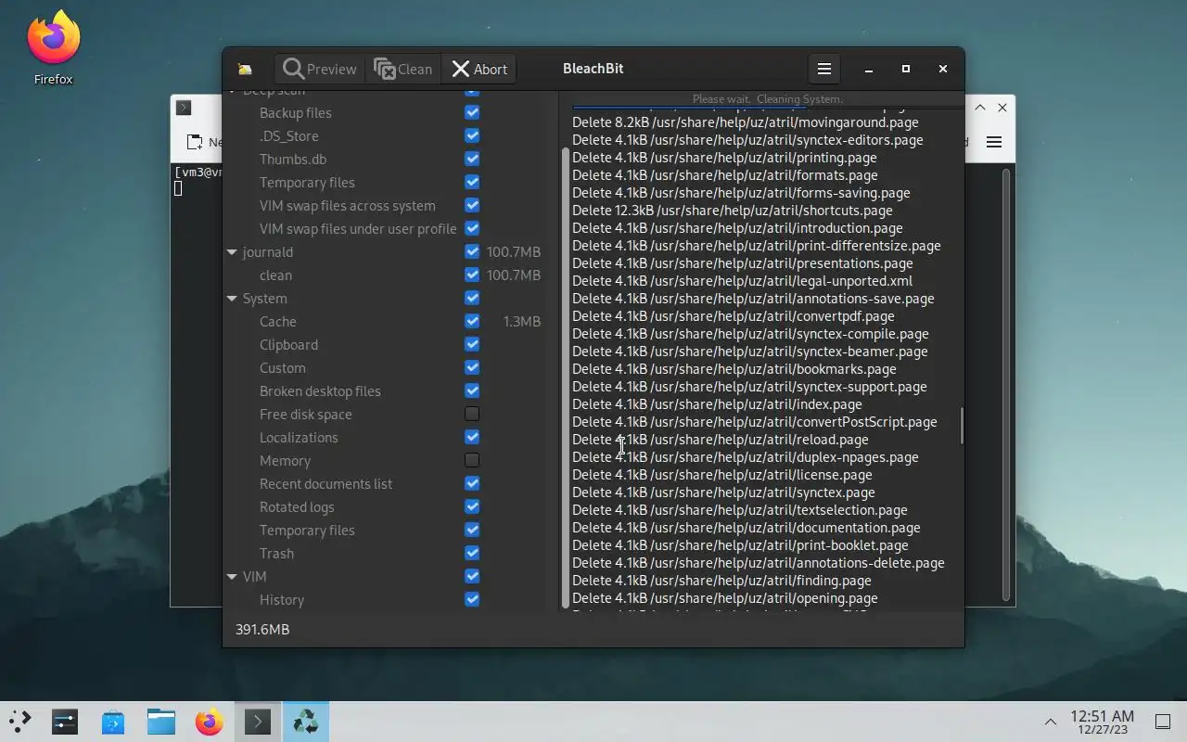Click the BleachBit window title text
This screenshot has height=742, width=1187.
tap(593, 69)
